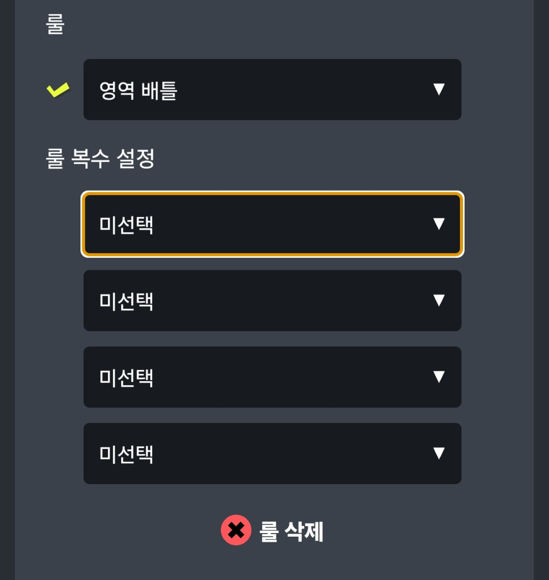Screen dimensions: 549x580
Task: Click the 룰 복수 설정 section label
Action: 100,159
